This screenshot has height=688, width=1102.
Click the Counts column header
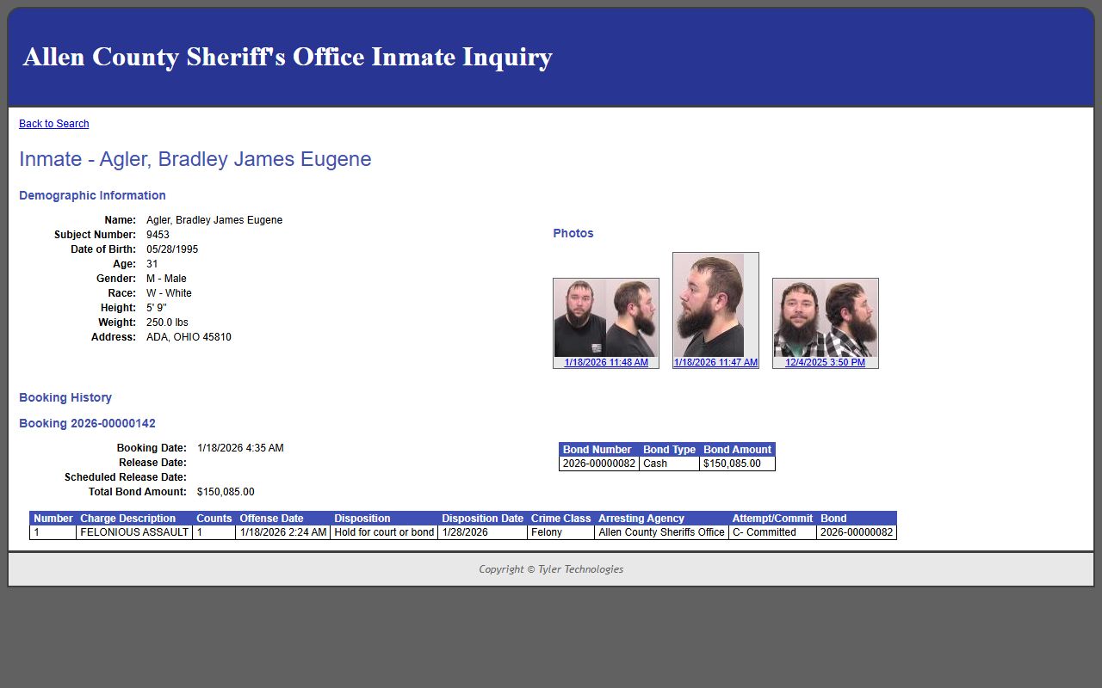coord(214,519)
